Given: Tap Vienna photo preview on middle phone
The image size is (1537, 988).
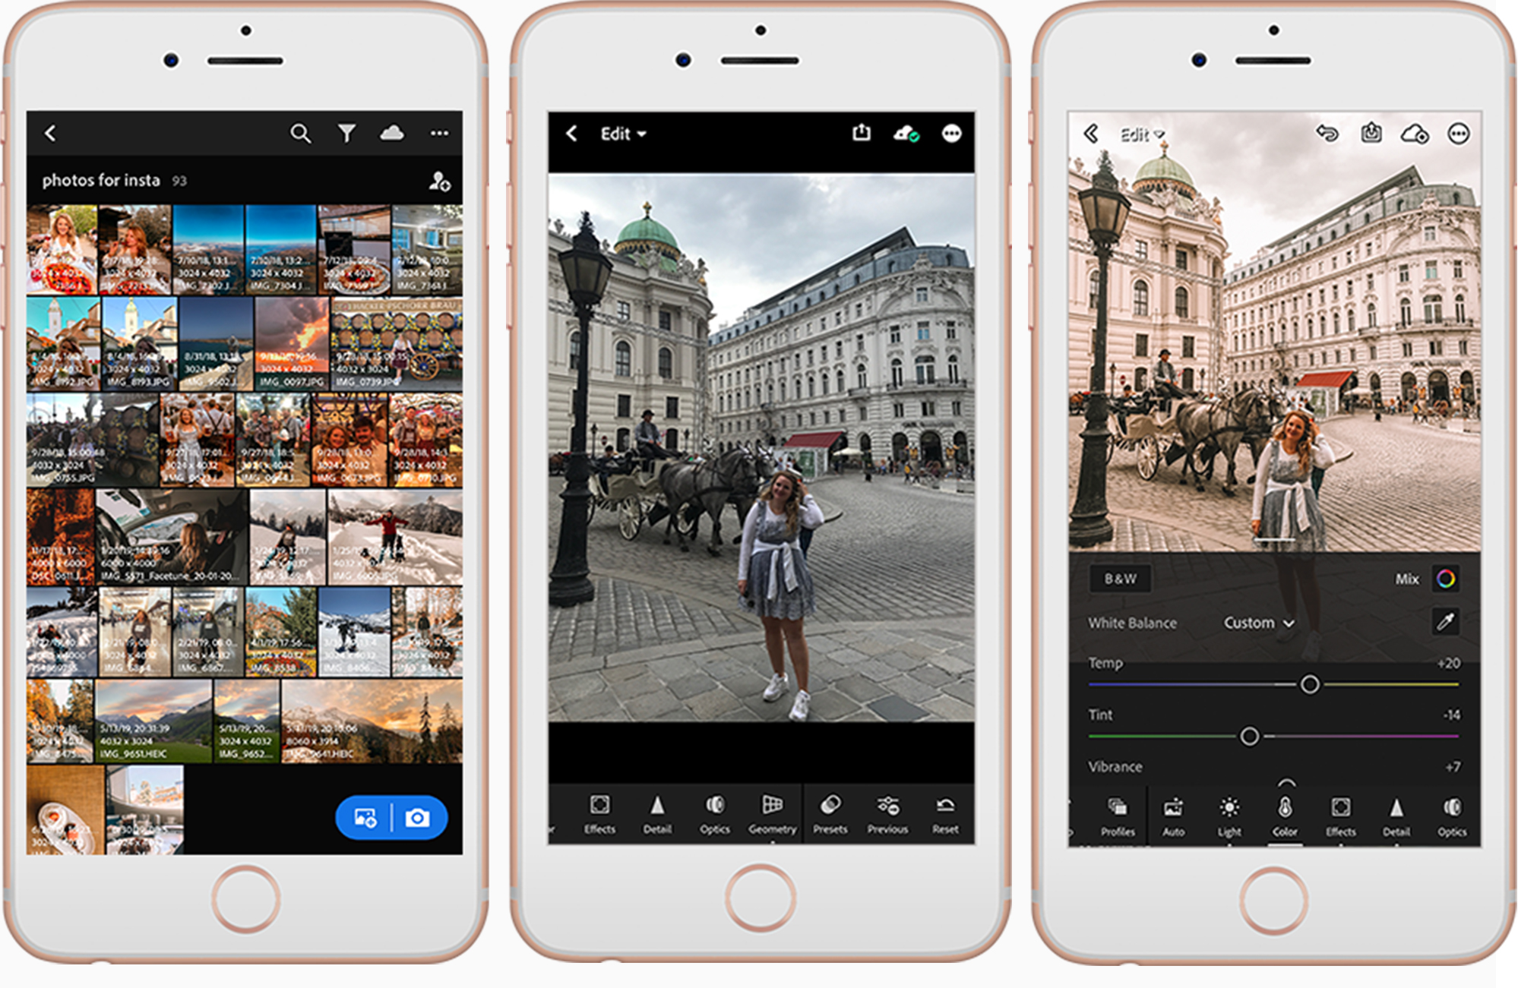Looking at the screenshot, I should (x=761, y=448).
